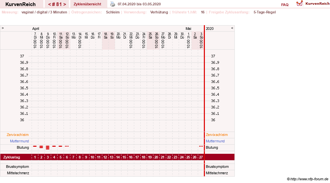Click the 'Schleim' Östrogenzeichen value
Screen dimensions: 330x183
click(113, 12)
